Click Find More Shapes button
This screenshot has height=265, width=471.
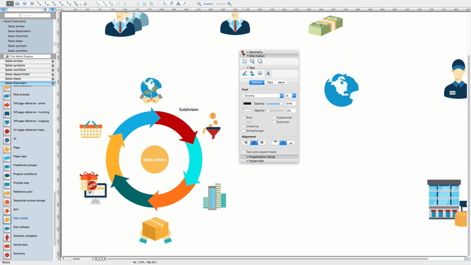(x=27, y=56)
